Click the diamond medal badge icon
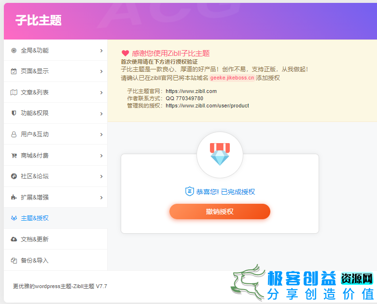The width and height of the screenshot is (377, 304). tap(220, 154)
